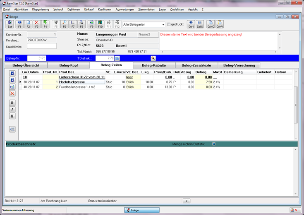
Task: Switch to Beleg-Verrechnung tab
Action: pyautogui.click(x=239, y=65)
